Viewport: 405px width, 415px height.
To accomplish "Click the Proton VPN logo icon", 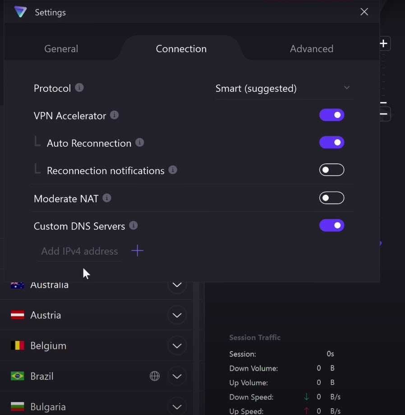I will (x=20, y=12).
